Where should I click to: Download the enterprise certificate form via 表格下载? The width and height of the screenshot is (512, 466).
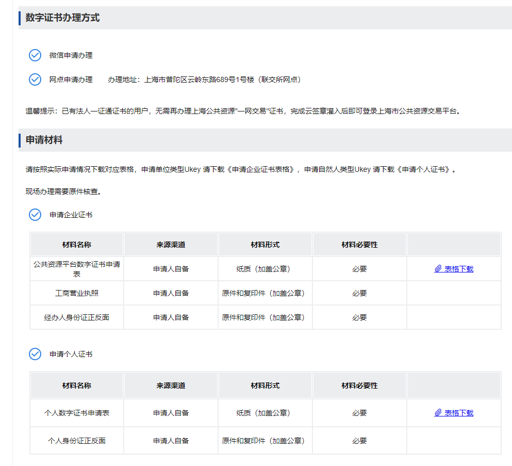458,269
